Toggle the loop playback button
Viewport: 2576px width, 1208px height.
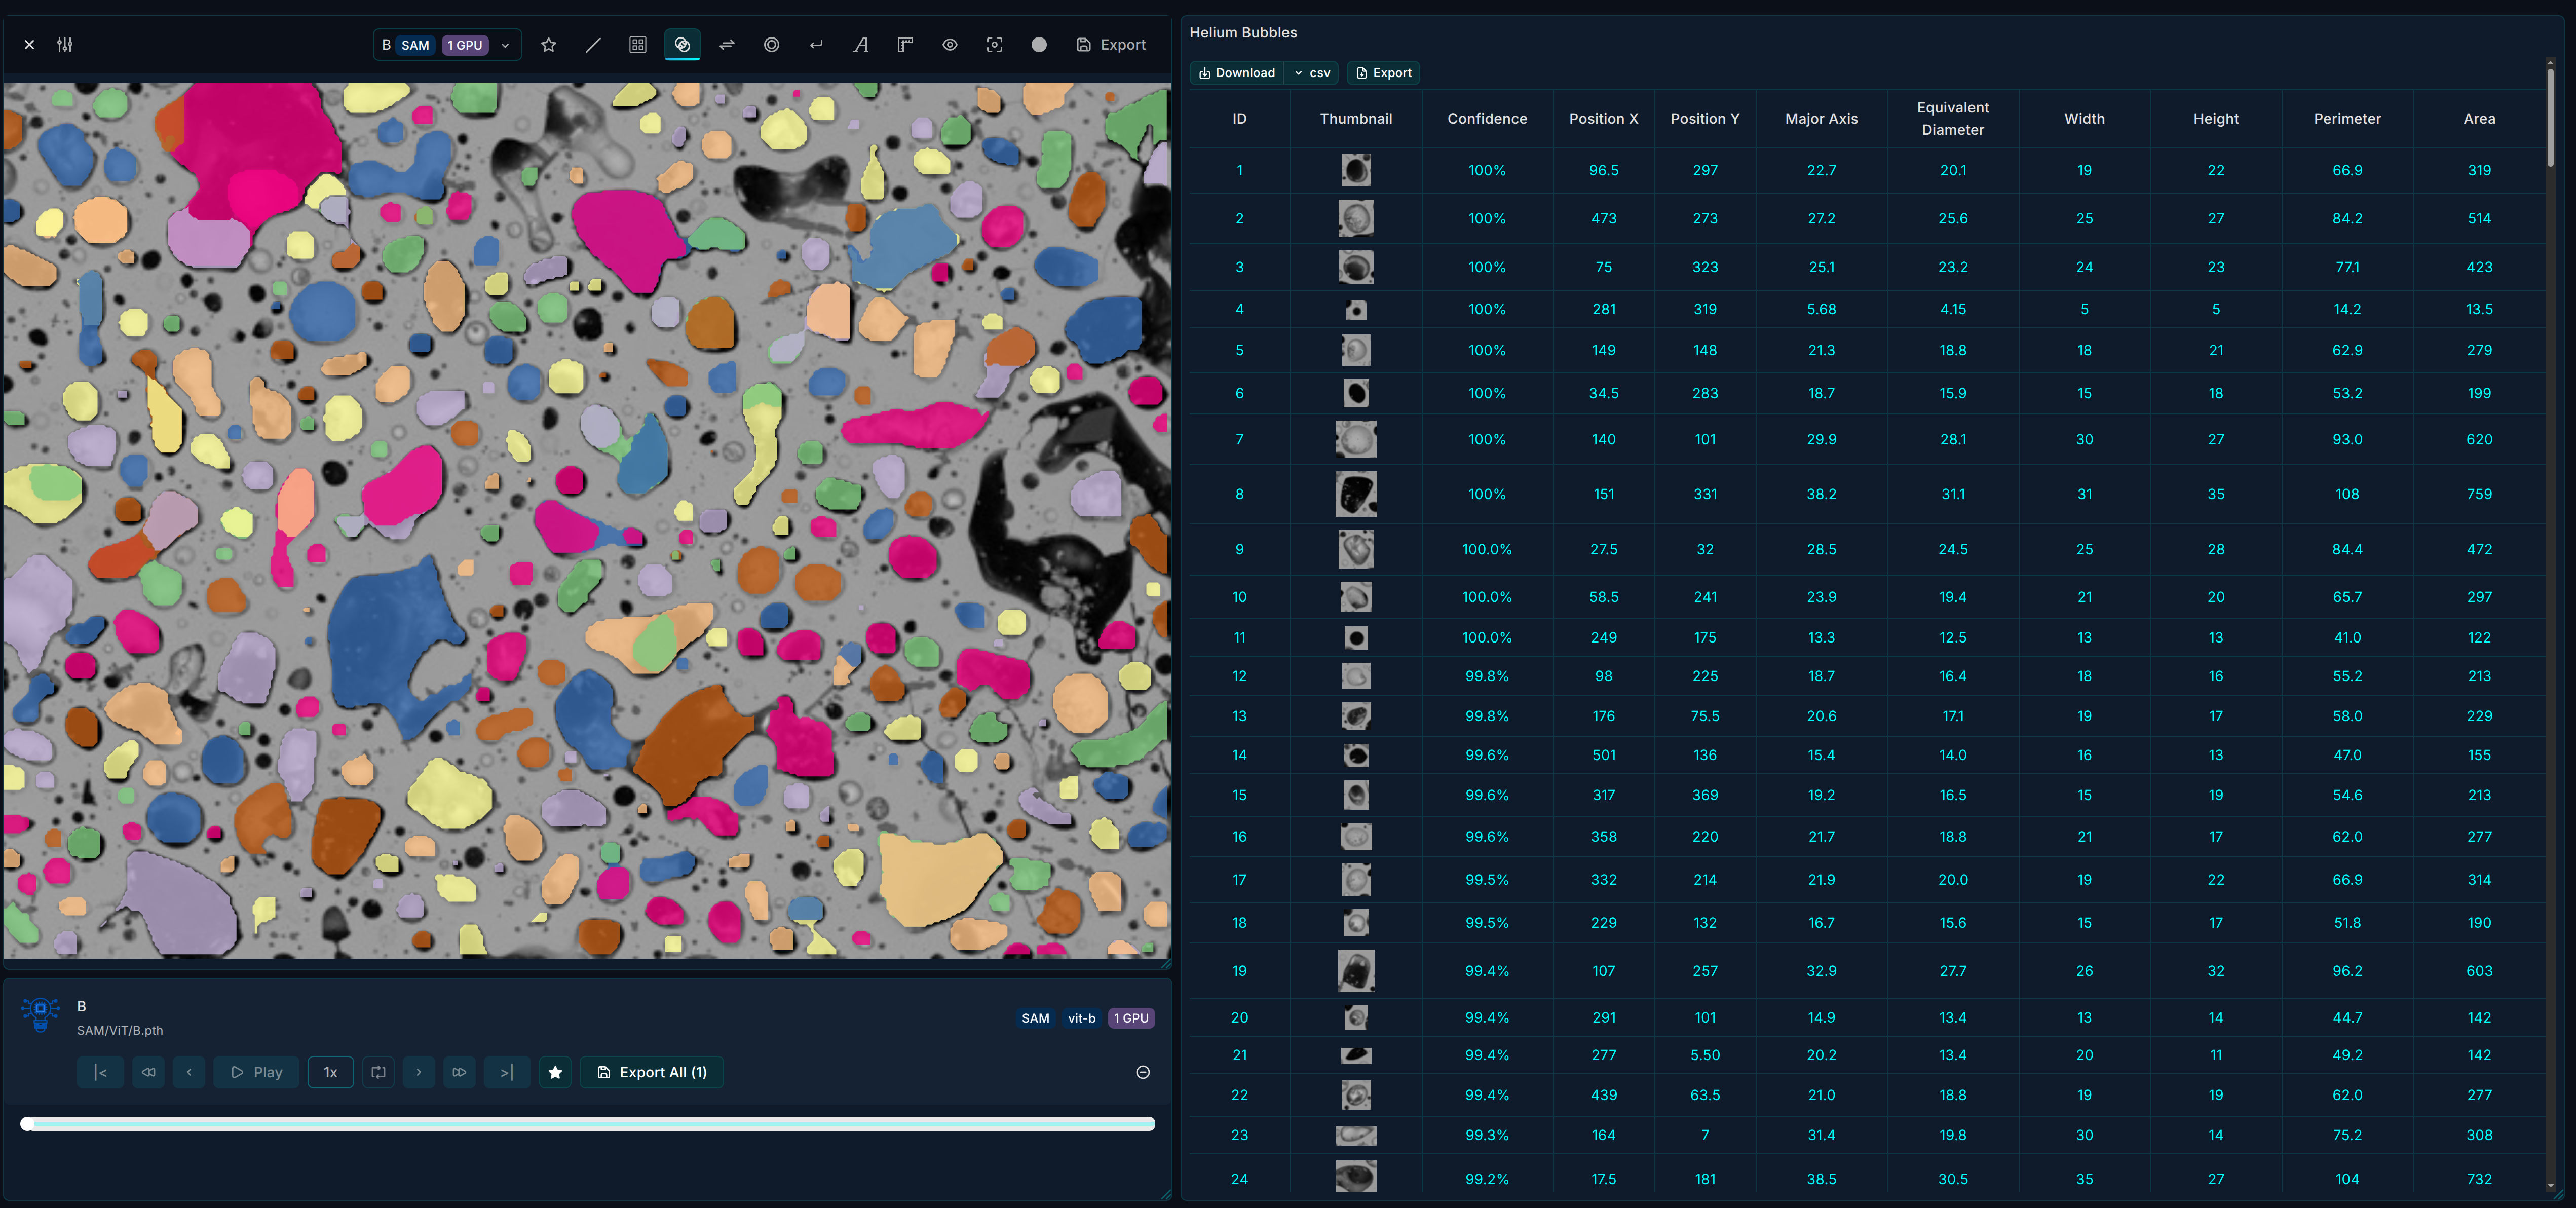(x=378, y=1072)
